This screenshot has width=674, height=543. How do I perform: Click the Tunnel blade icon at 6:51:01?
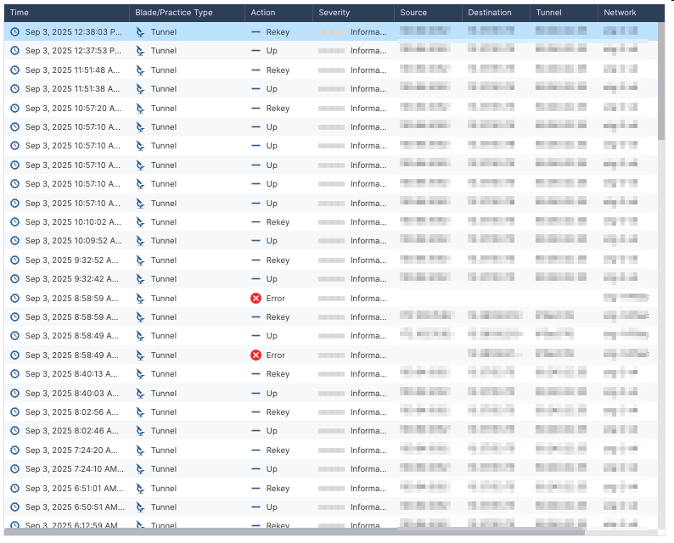click(140, 489)
